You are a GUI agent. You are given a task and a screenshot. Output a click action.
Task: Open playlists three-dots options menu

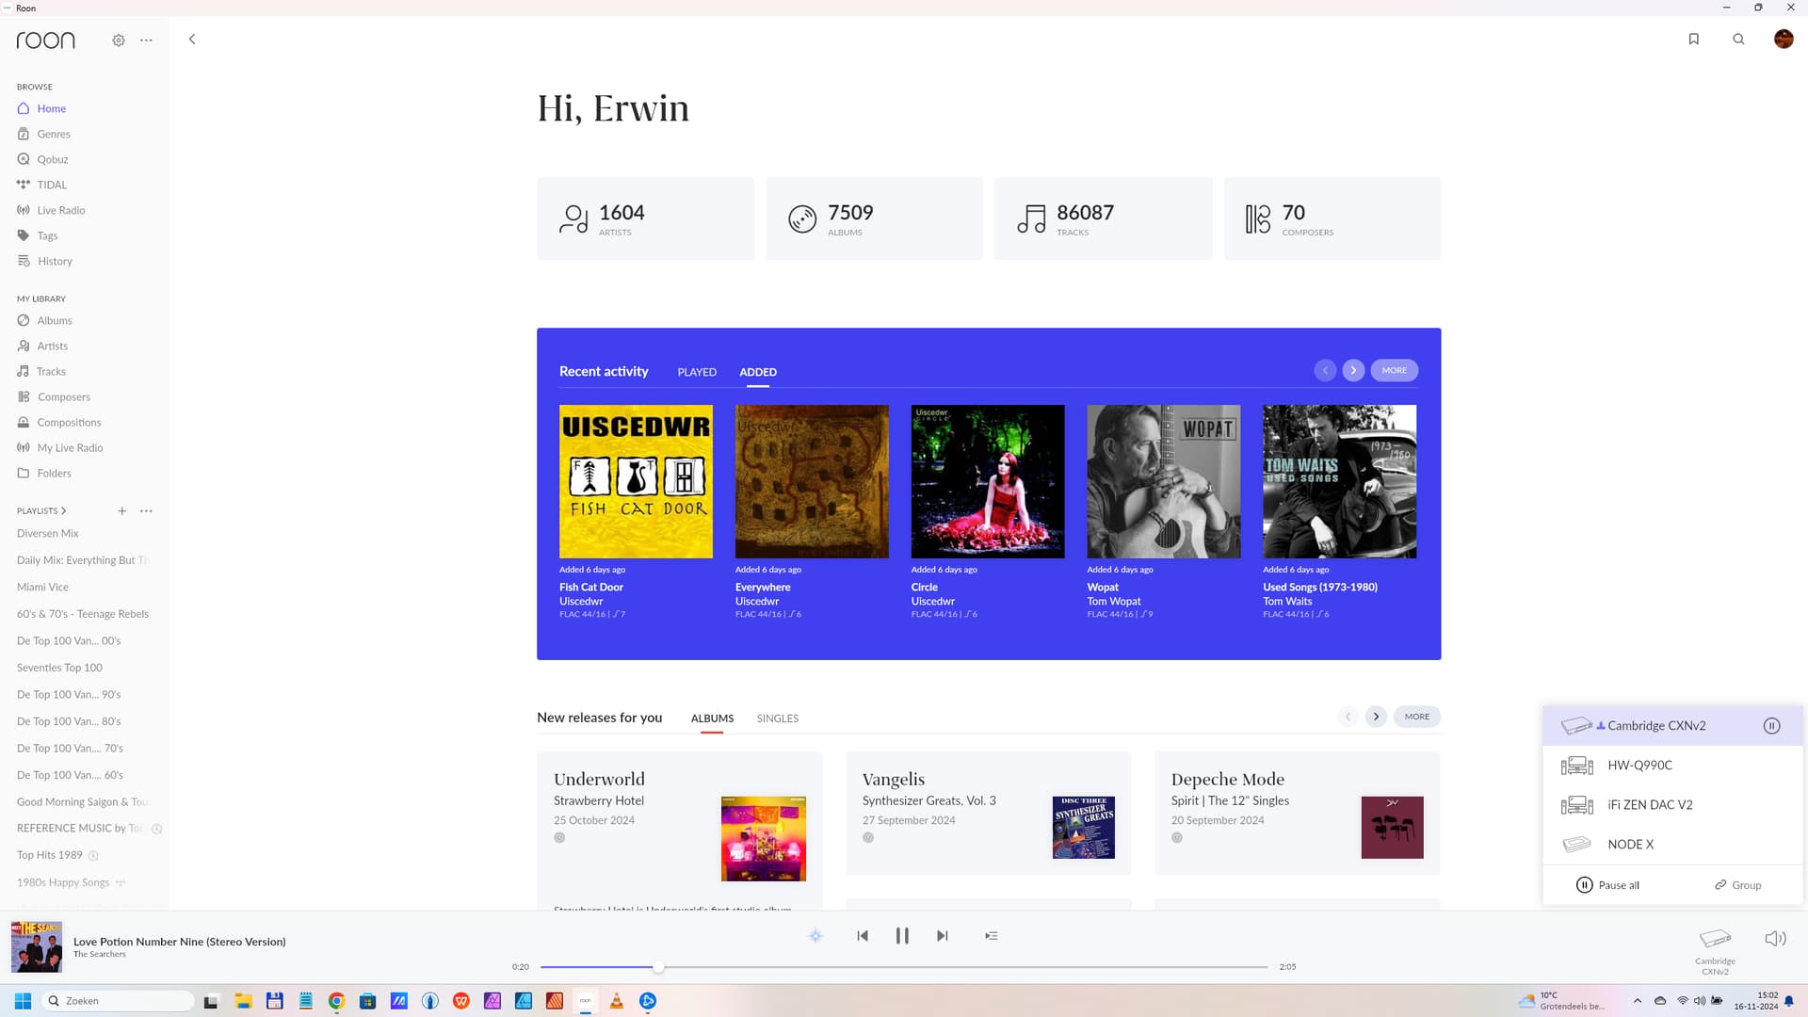click(x=146, y=511)
